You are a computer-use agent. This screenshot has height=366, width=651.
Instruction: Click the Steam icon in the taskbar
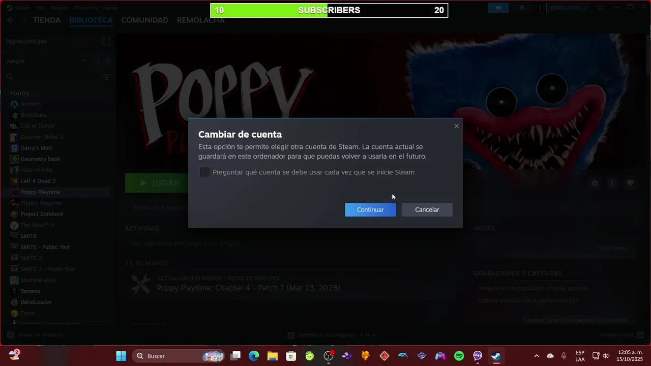[x=496, y=356]
